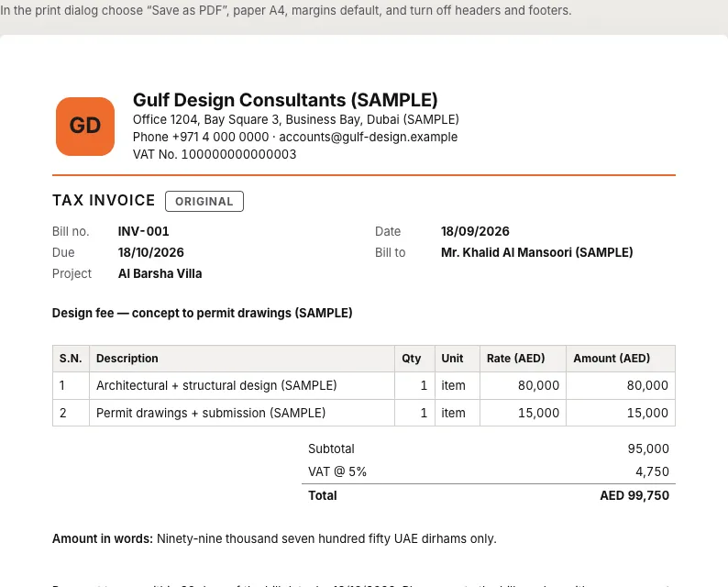
Task: Click the 'Permit drawings + submission (SAMPLE)' cell
Action: 242,413
